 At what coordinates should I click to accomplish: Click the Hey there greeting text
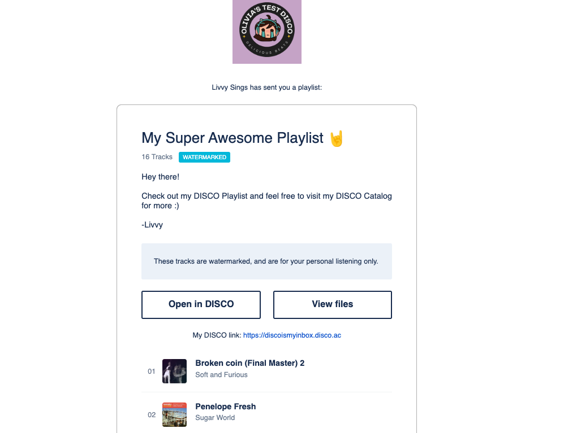coord(160,177)
